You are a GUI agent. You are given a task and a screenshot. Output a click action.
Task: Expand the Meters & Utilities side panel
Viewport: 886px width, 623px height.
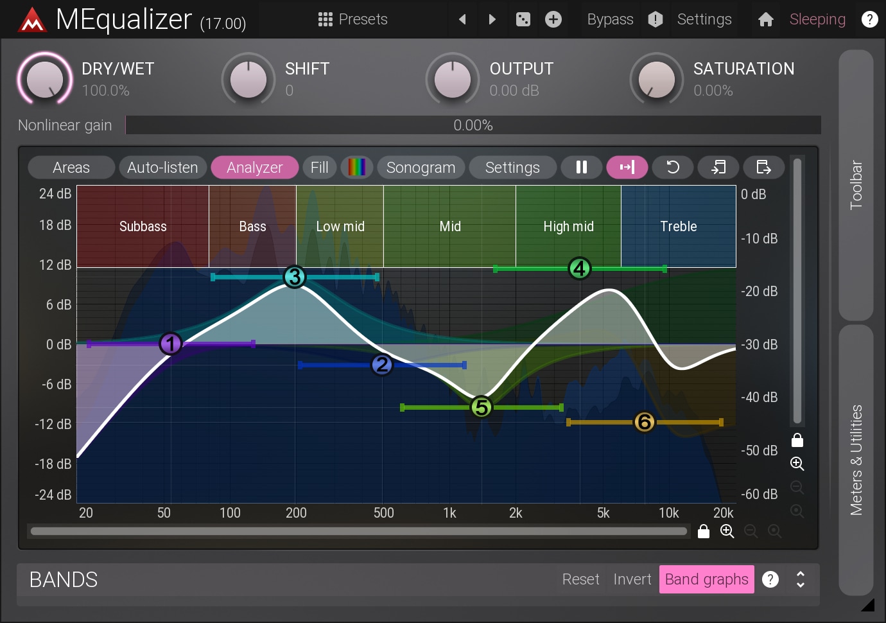856,459
